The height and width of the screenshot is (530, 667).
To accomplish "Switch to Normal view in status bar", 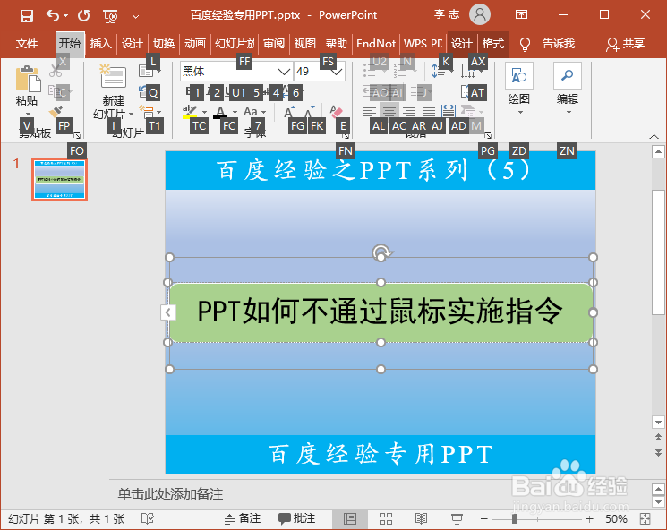I will point(350,518).
